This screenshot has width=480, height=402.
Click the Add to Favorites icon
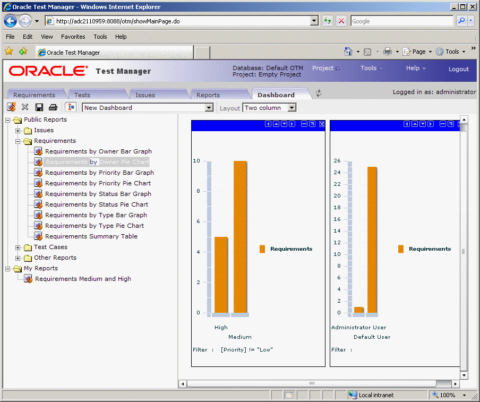pyautogui.click(x=23, y=51)
